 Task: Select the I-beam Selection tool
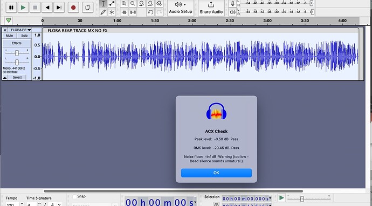103,4
